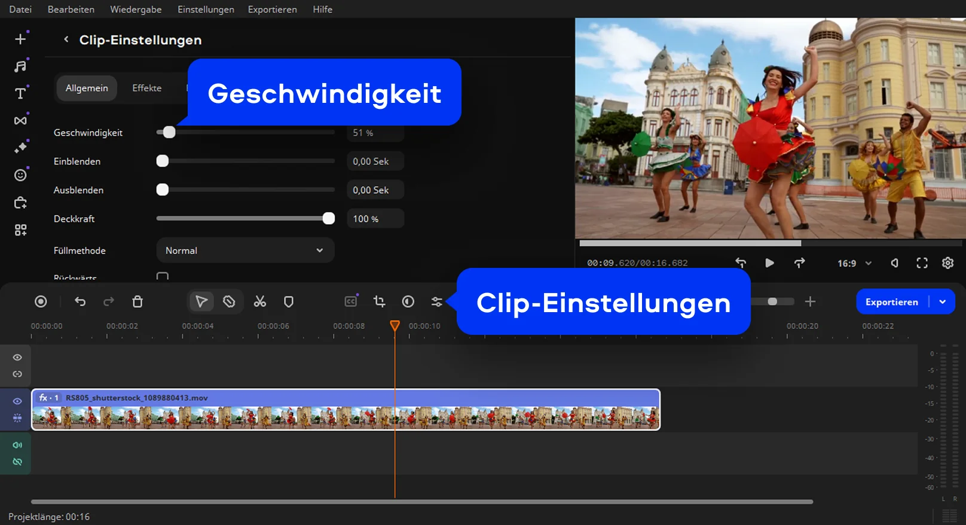Undo the last action
966x525 pixels.
tap(80, 302)
